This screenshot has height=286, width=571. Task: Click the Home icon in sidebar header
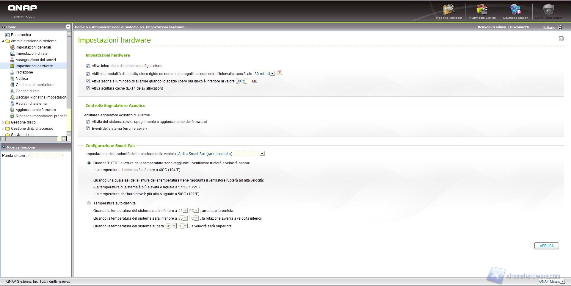4,27
